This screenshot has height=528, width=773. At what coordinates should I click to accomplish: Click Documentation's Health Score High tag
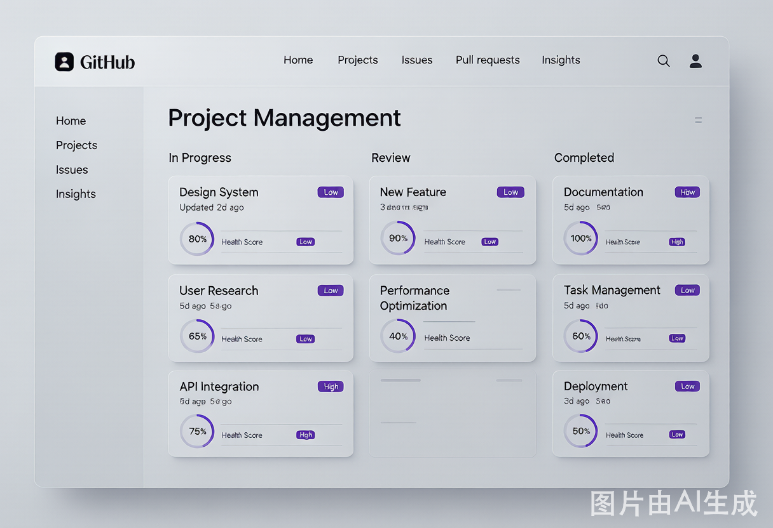coord(677,242)
